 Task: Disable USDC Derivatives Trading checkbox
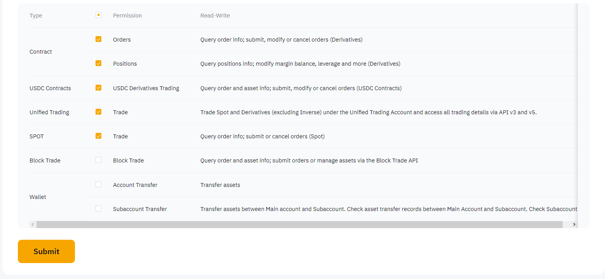tap(99, 88)
